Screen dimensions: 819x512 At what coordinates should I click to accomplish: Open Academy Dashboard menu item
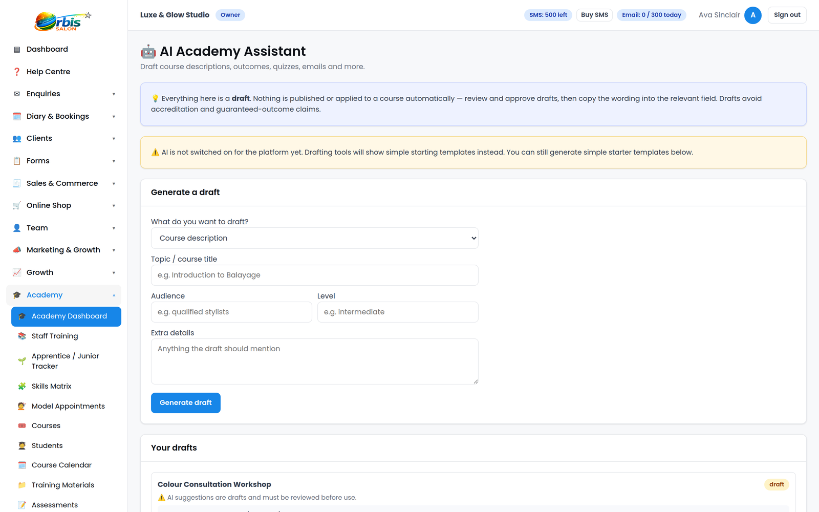pyautogui.click(x=66, y=316)
